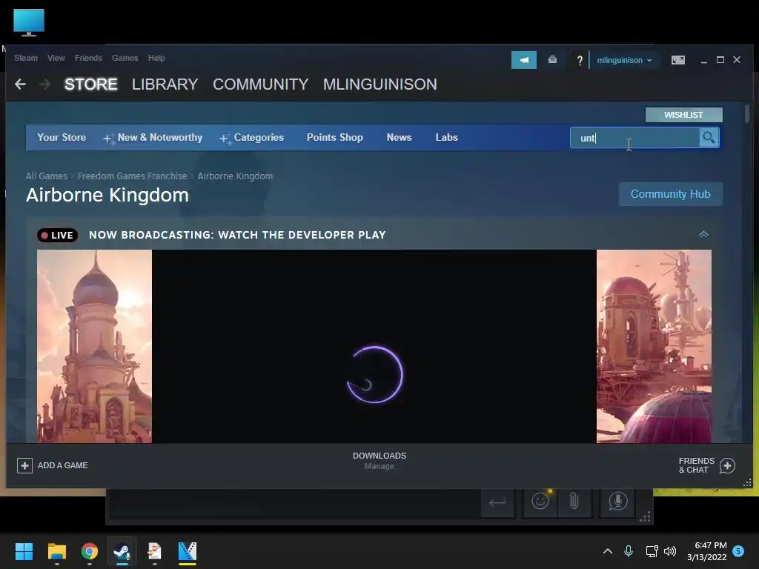Expand the mlinguinison account dropdown
The height and width of the screenshot is (569, 759).
[624, 60]
